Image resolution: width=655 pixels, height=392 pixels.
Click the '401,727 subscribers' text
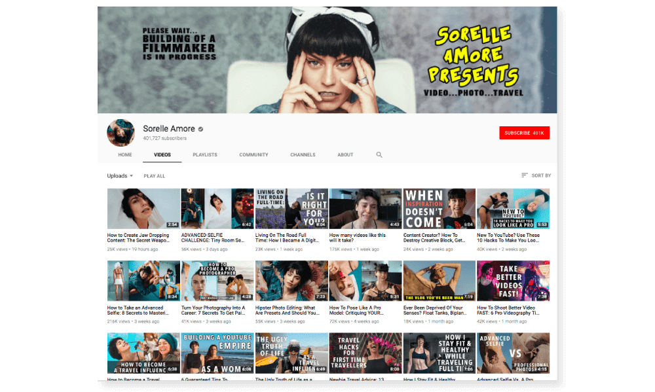tap(164, 138)
